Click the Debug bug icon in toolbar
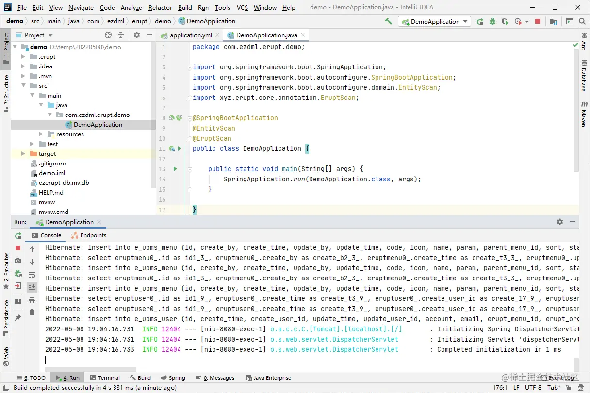Viewport: 590px width, 393px height. pos(492,21)
